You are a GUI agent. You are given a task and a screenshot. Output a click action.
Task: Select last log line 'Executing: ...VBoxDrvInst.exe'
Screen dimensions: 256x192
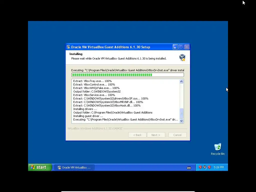[x=125, y=120]
